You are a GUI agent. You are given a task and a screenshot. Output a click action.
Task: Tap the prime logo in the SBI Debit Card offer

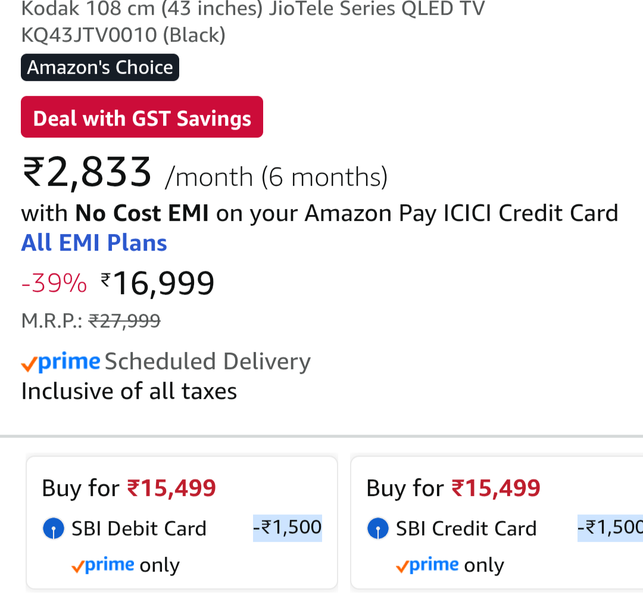[103, 564]
